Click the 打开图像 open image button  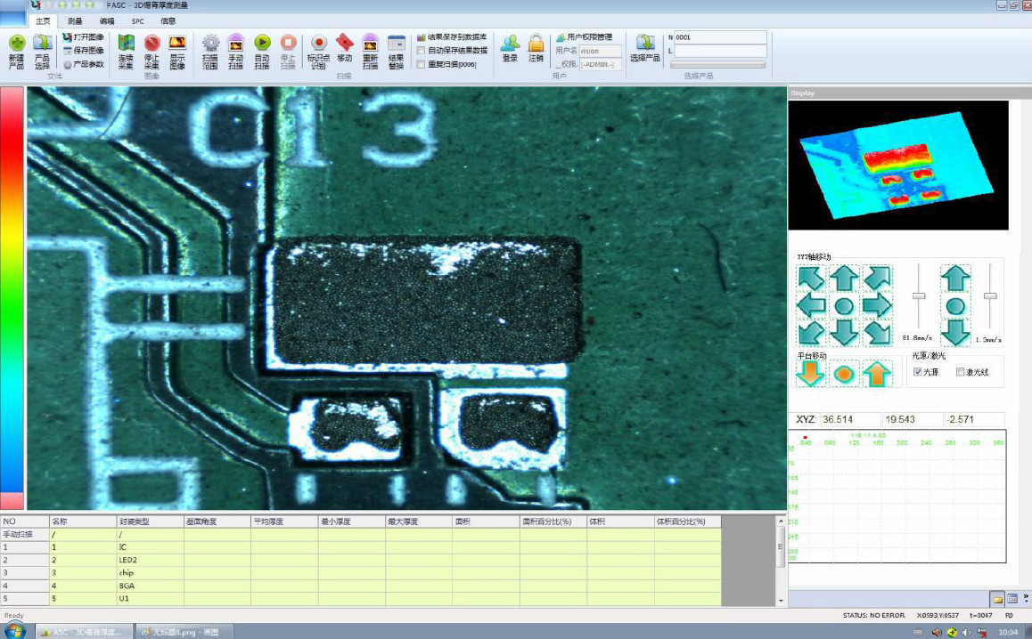pos(84,37)
